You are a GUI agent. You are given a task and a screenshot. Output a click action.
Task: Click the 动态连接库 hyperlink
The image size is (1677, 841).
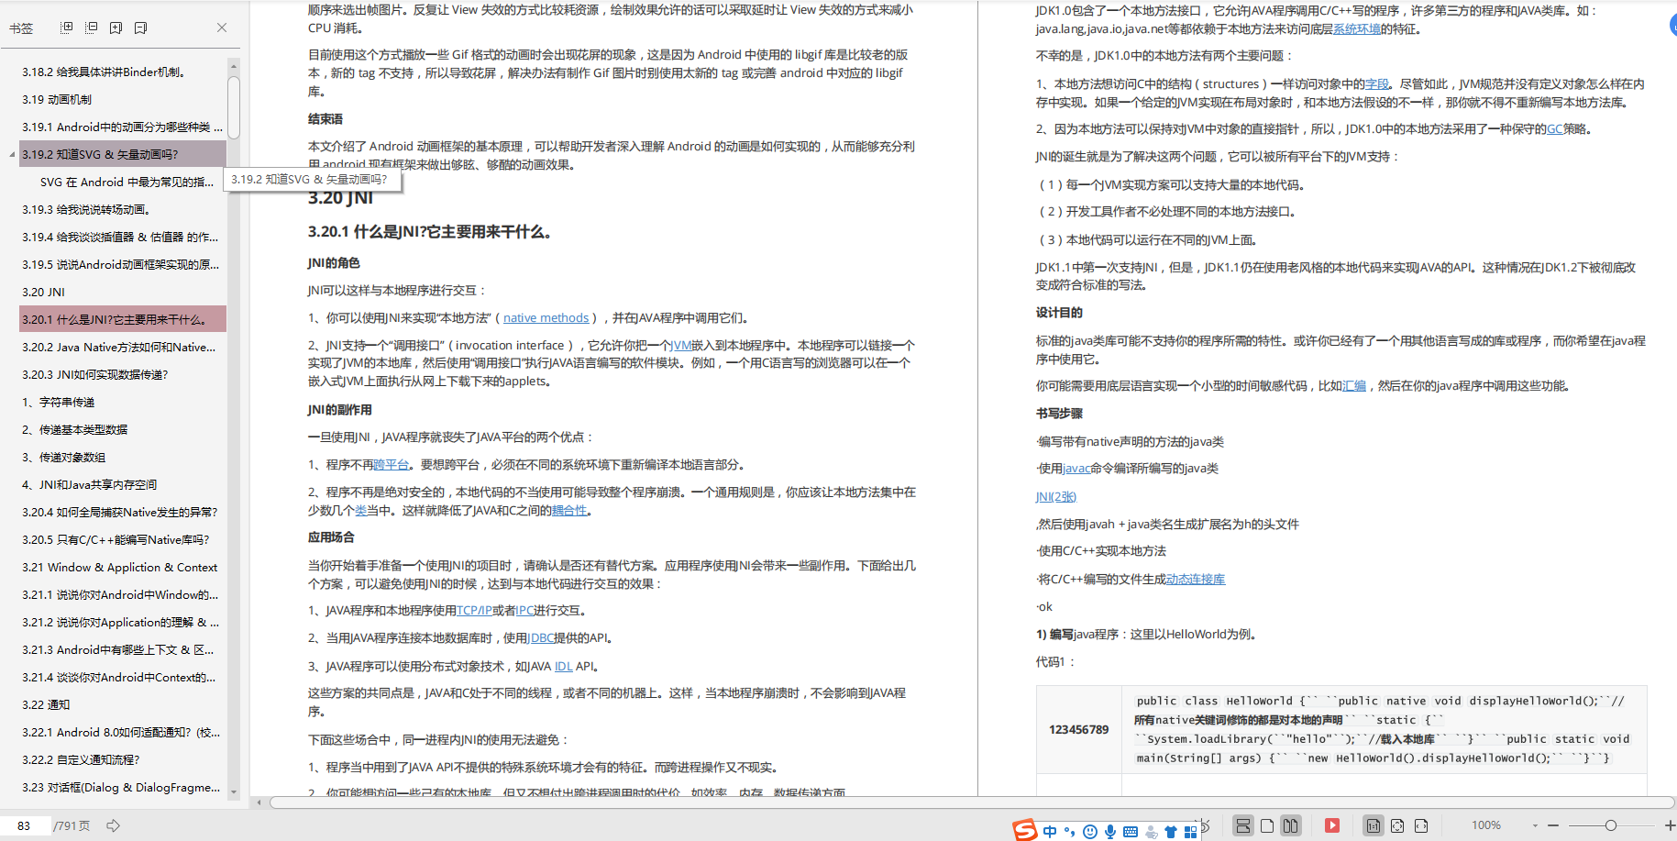tap(1196, 579)
